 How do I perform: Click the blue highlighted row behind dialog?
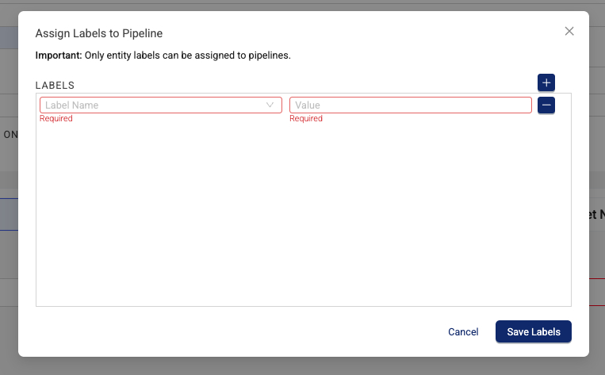(x=9, y=215)
